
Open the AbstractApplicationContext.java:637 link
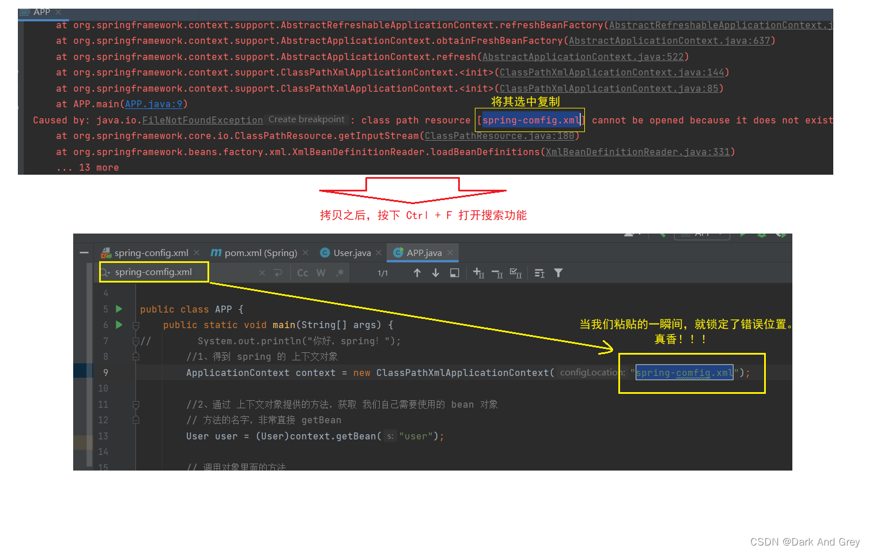(669, 41)
